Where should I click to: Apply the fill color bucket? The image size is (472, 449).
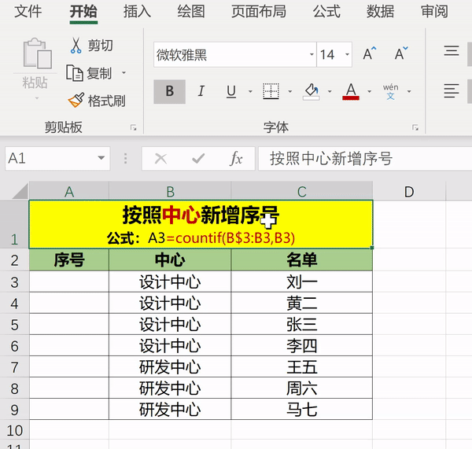click(311, 91)
